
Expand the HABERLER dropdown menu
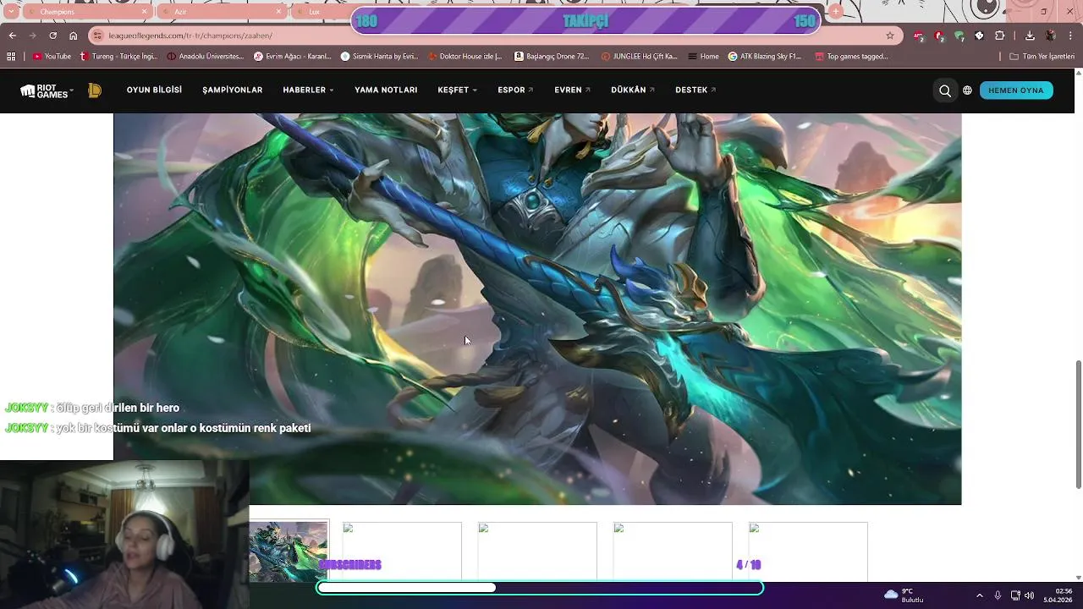pos(308,91)
